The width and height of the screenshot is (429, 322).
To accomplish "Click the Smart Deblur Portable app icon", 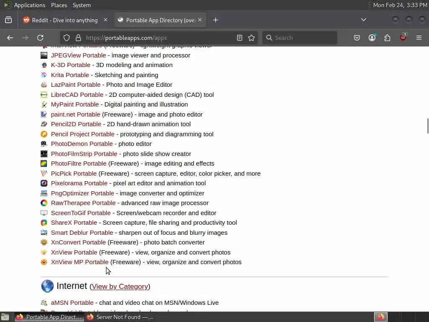I will [44, 233].
